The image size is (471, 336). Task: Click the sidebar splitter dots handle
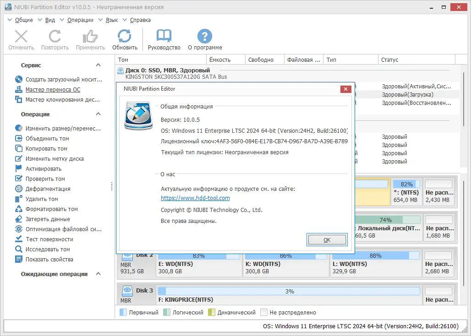pos(112,186)
